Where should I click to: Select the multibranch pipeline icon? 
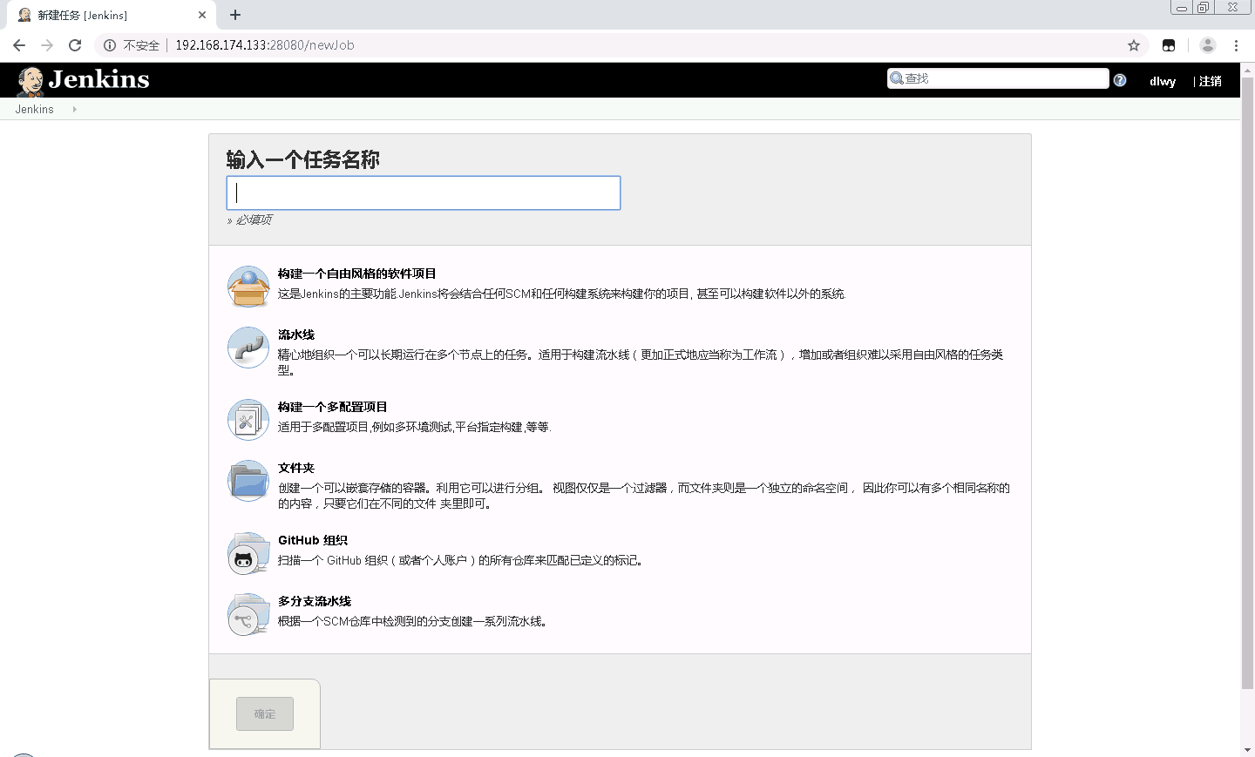coord(248,614)
